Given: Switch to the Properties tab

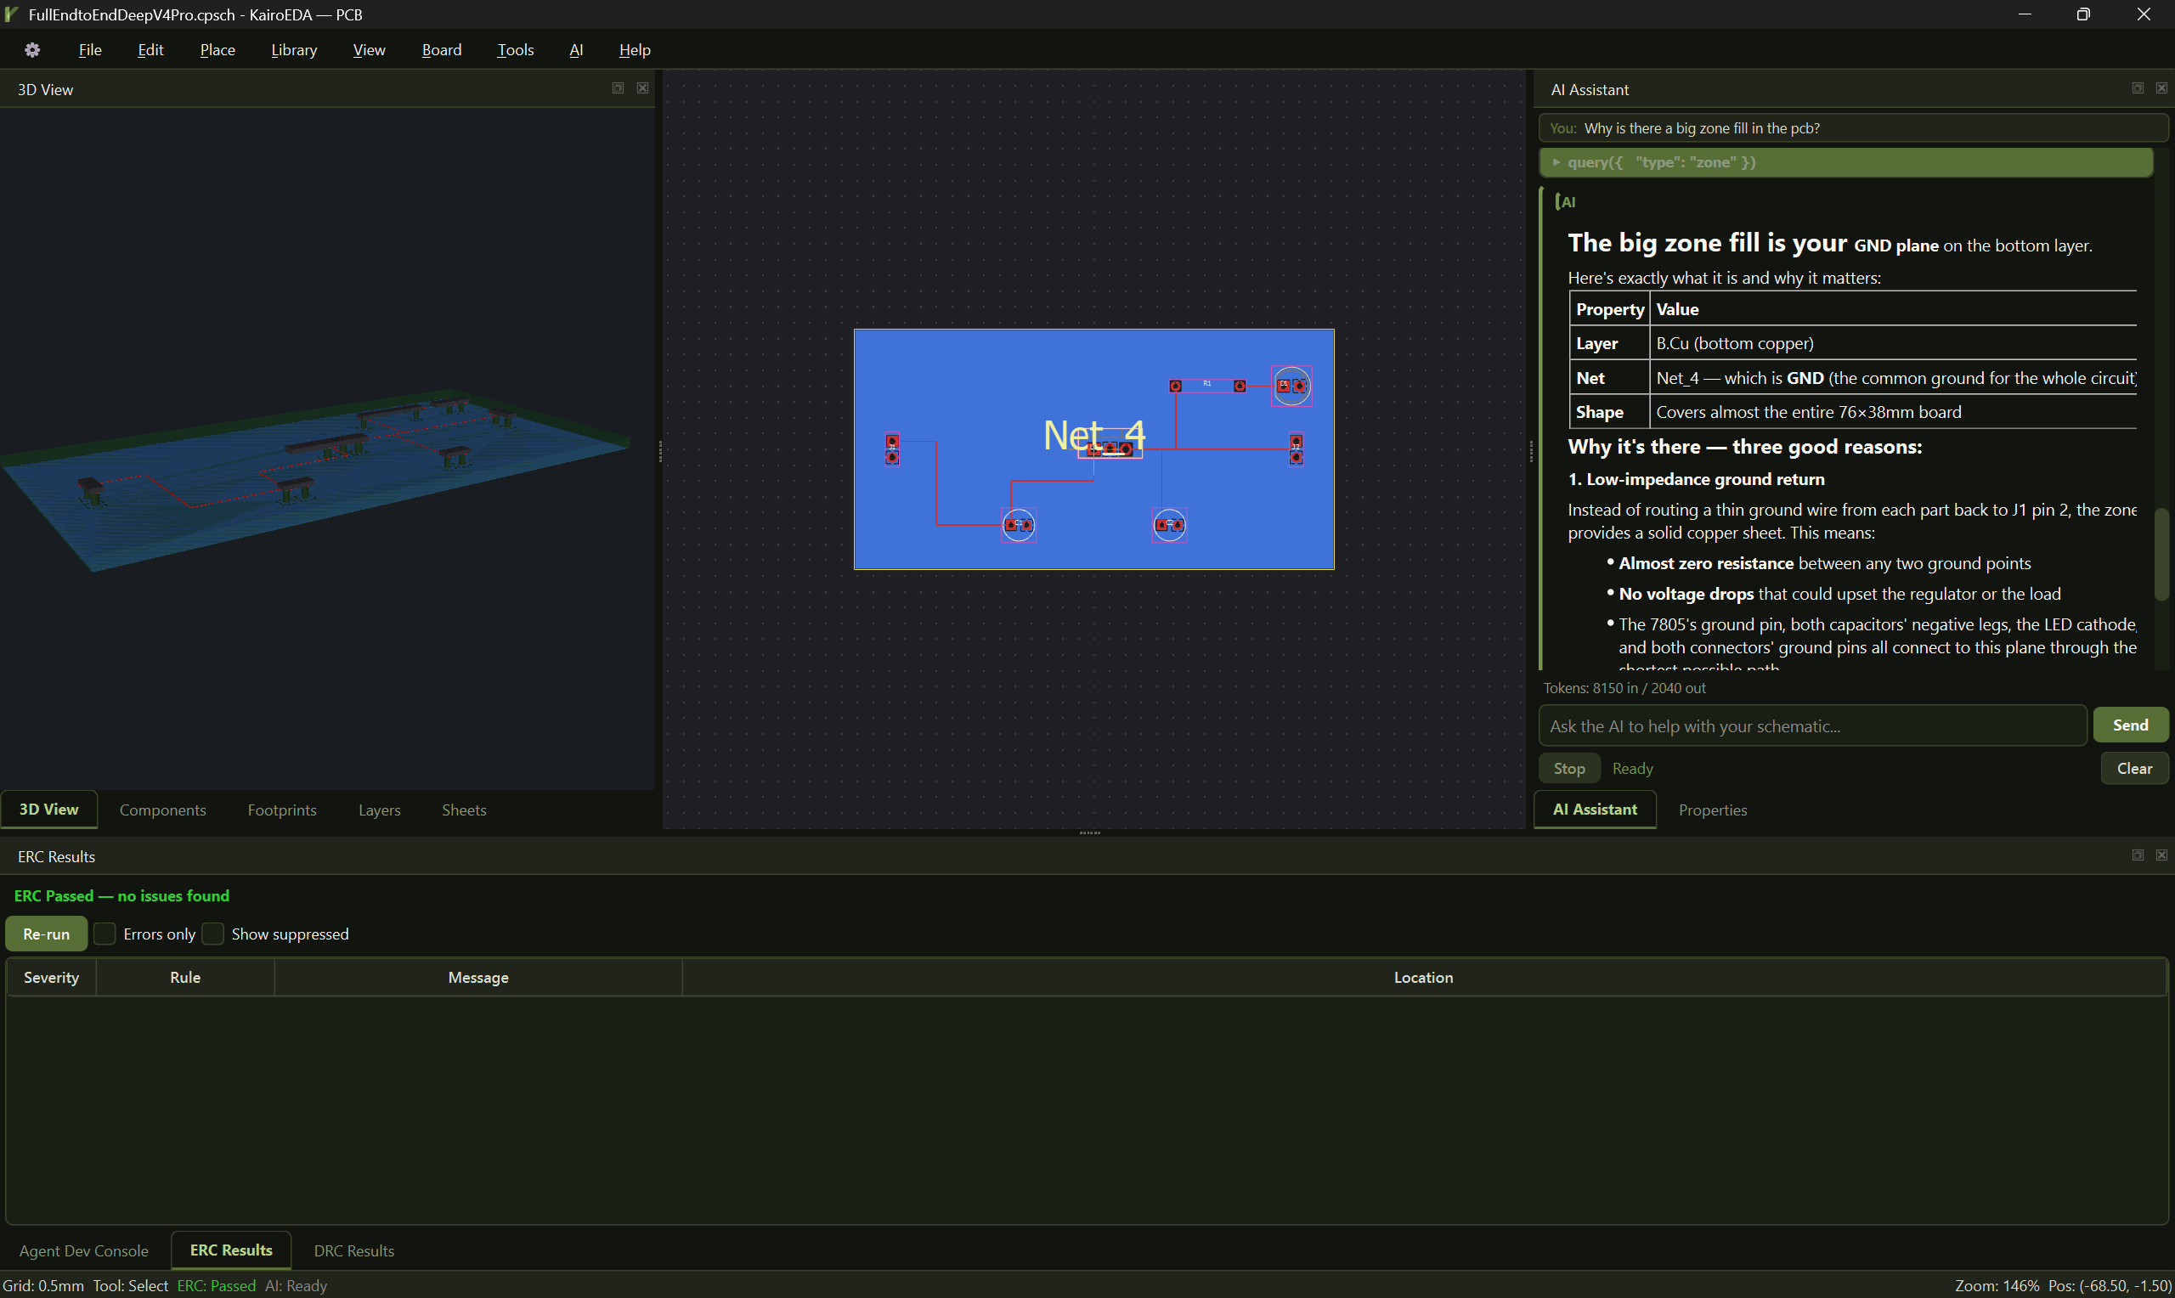Looking at the screenshot, I should (x=1712, y=810).
